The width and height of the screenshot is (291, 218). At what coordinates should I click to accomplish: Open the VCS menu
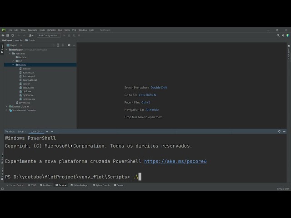(x=74, y=30)
